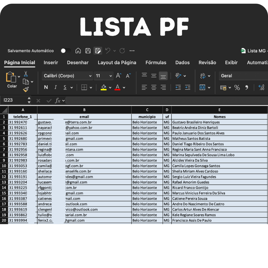Image resolution: width=268 pixels, height=268 pixels.
Task: Open the Fórmulas ribbon tab
Action: (x=156, y=62)
